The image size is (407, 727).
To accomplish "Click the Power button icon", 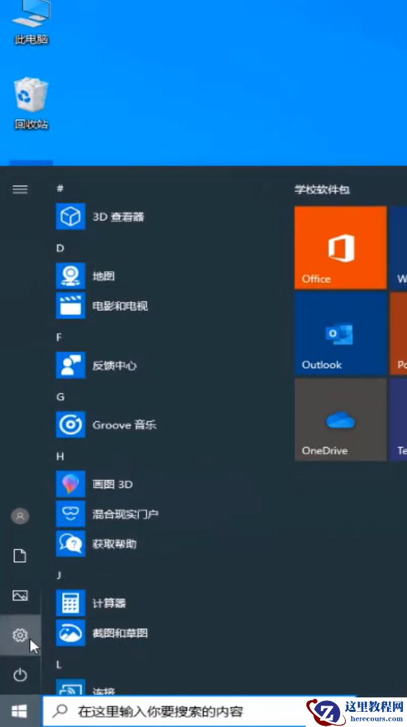I will tap(20, 675).
